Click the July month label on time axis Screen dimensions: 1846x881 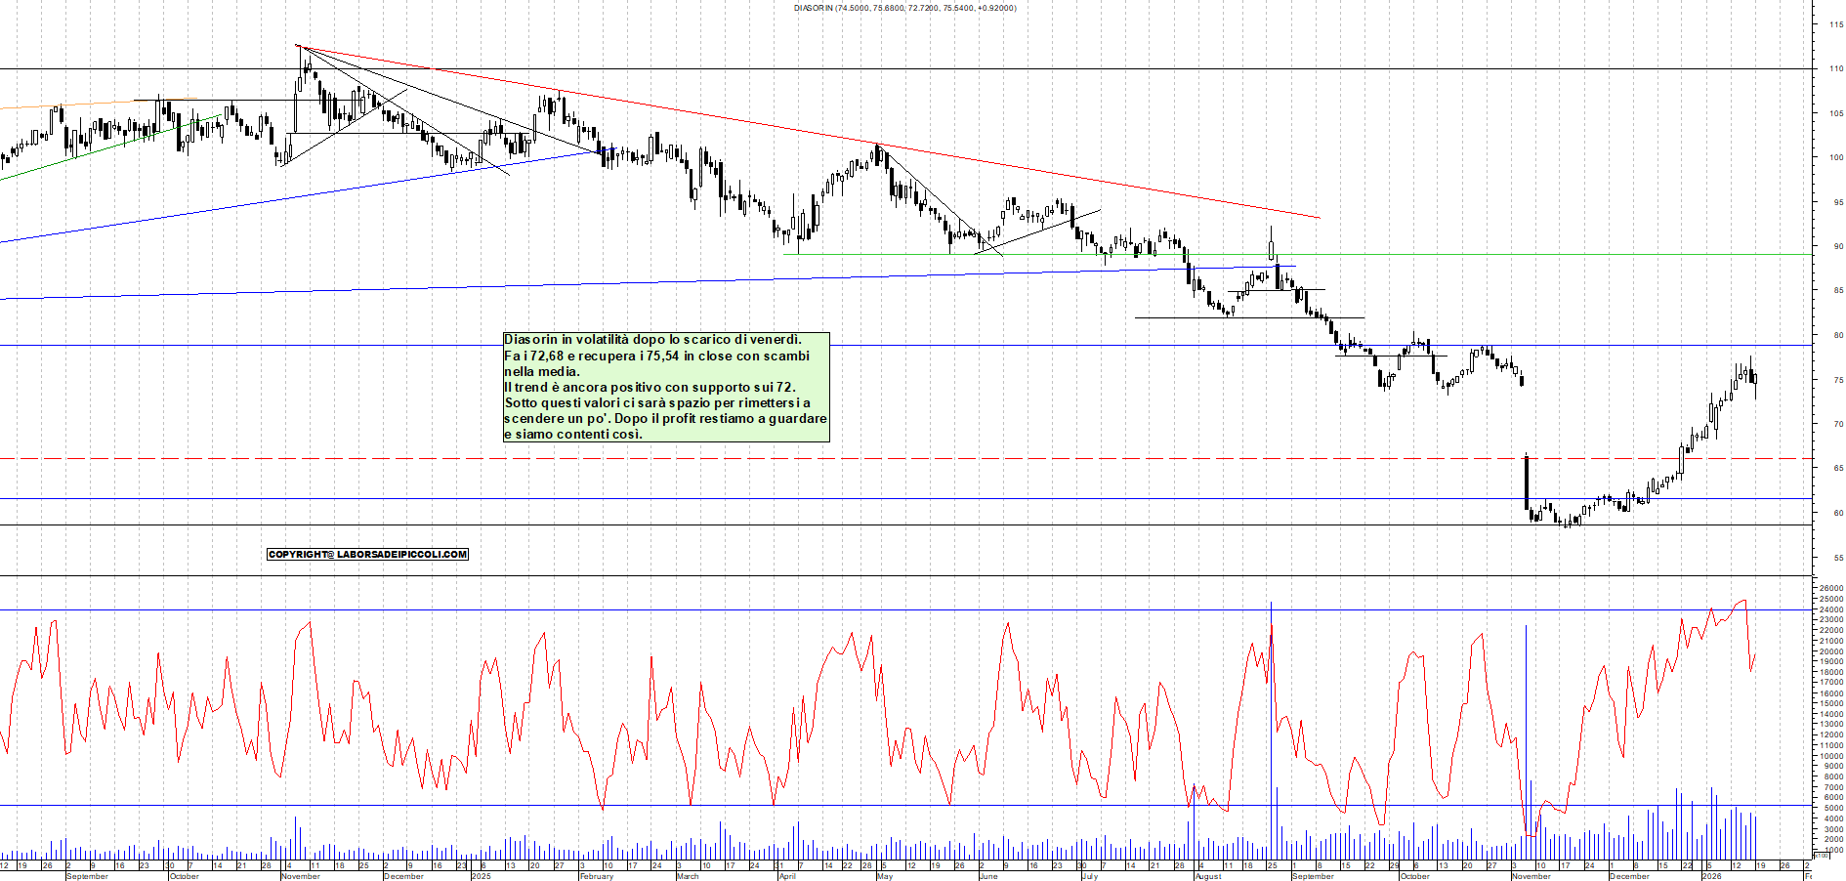coord(1090,876)
